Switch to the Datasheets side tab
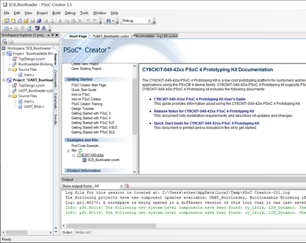 click(55, 101)
